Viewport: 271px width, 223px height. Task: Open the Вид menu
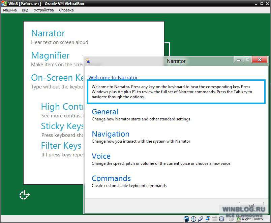[25, 10]
